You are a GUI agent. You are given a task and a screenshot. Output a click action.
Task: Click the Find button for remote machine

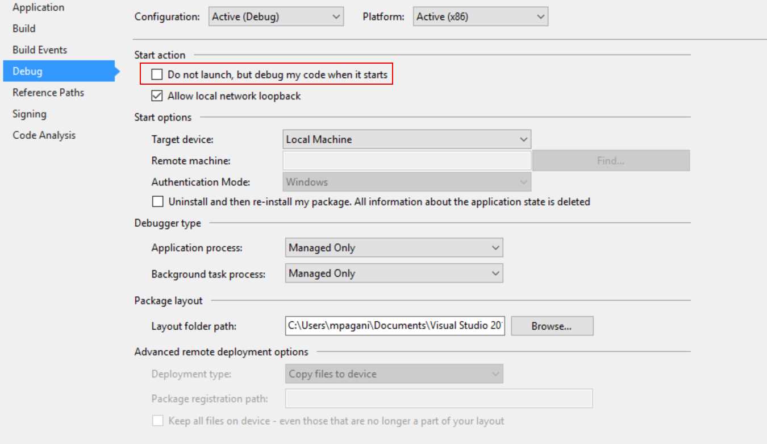611,160
